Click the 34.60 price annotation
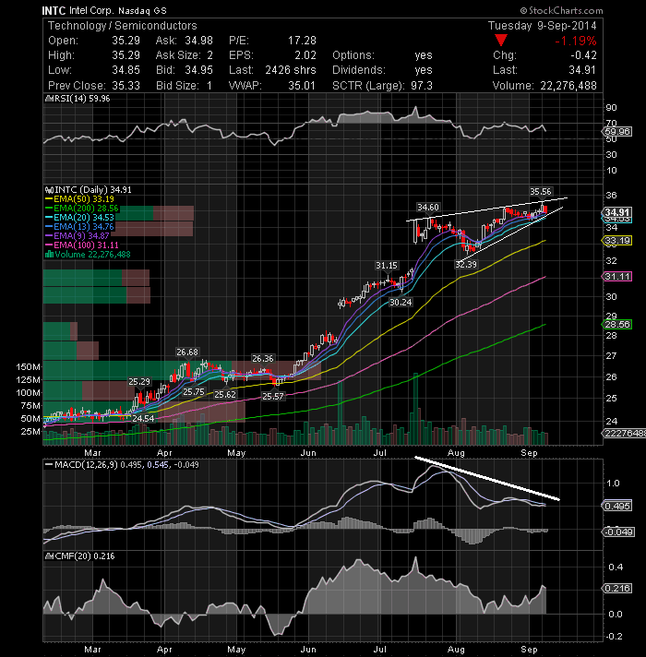 tap(427, 207)
